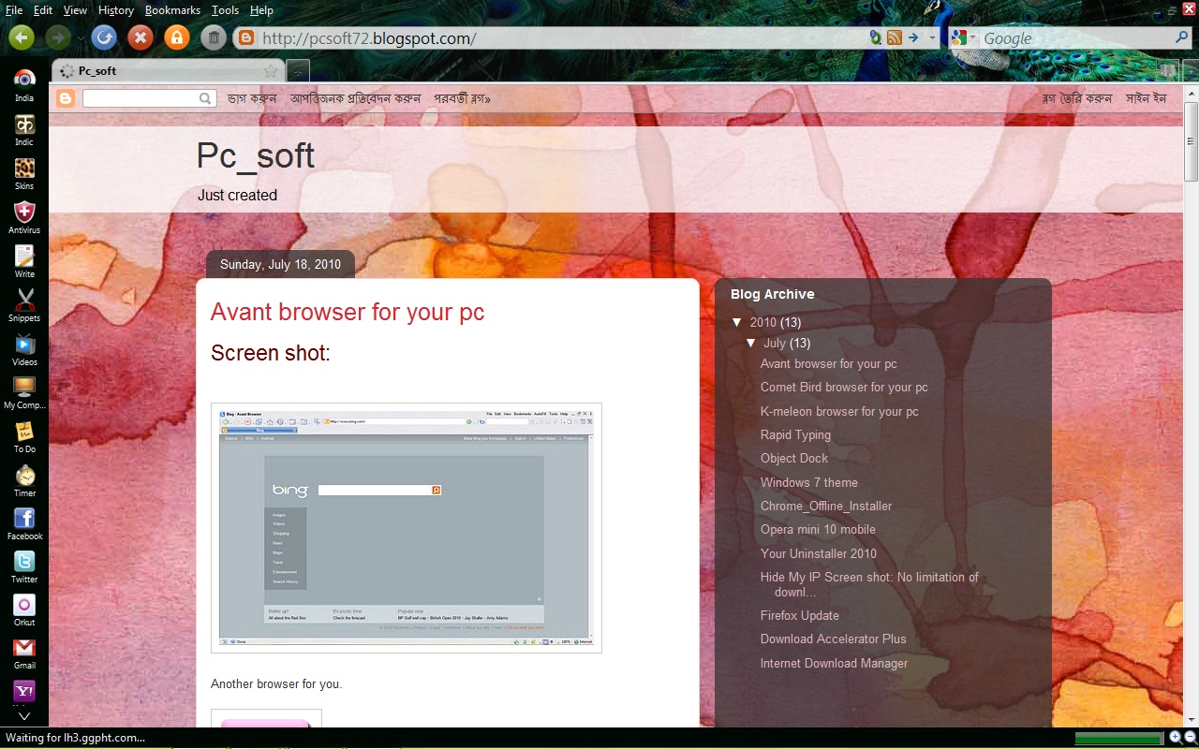Image resolution: width=1199 pixels, height=749 pixels.
Task: Open the Antivirus sidebar shortcut
Action: point(24,217)
